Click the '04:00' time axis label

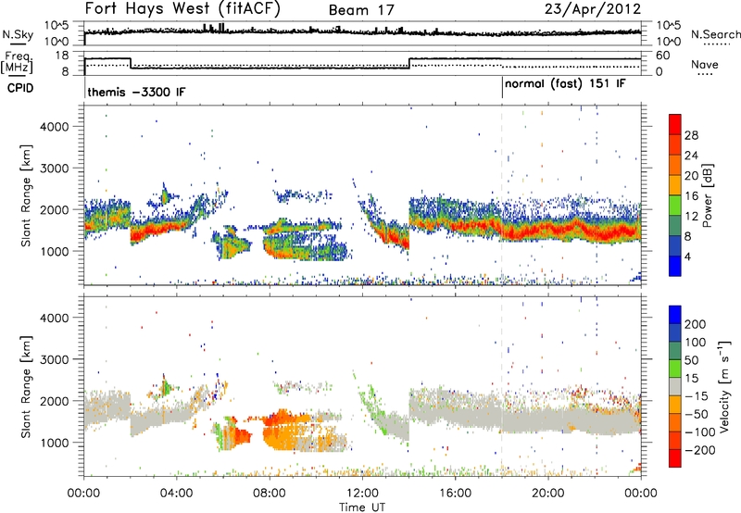coord(177,494)
